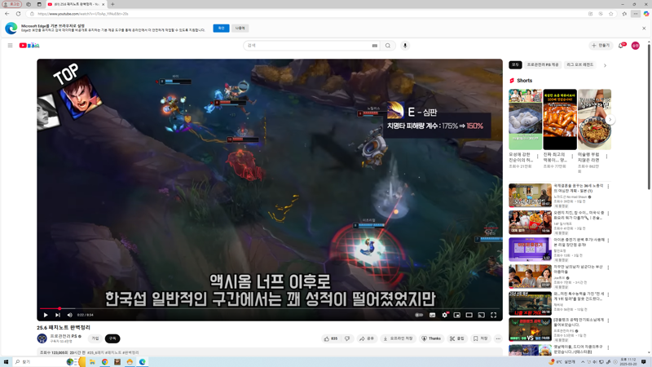Enter fullscreen mode
The image size is (652, 367).
pyautogui.click(x=494, y=315)
